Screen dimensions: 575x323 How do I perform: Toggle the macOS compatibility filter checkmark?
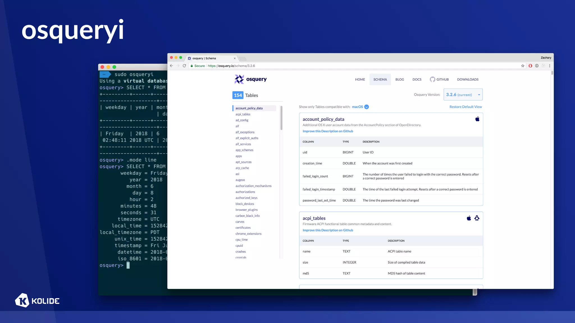[366, 107]
